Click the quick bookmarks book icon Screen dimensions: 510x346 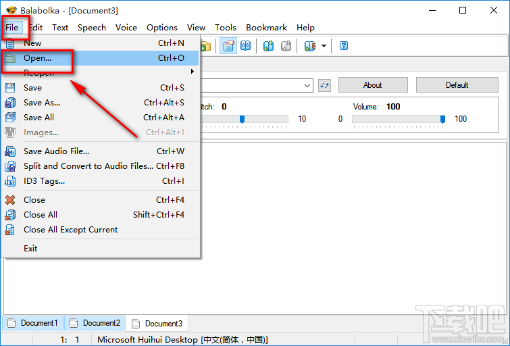pyautogui.click(x=309, y=46)
